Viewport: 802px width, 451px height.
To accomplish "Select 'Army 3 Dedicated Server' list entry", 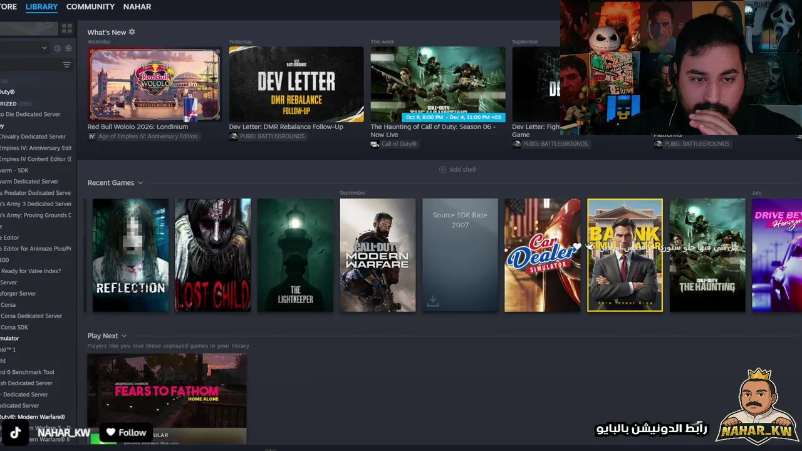I will click(x=36, y=204).
